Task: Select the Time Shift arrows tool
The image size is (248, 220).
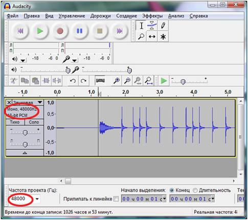Action: 152,37
